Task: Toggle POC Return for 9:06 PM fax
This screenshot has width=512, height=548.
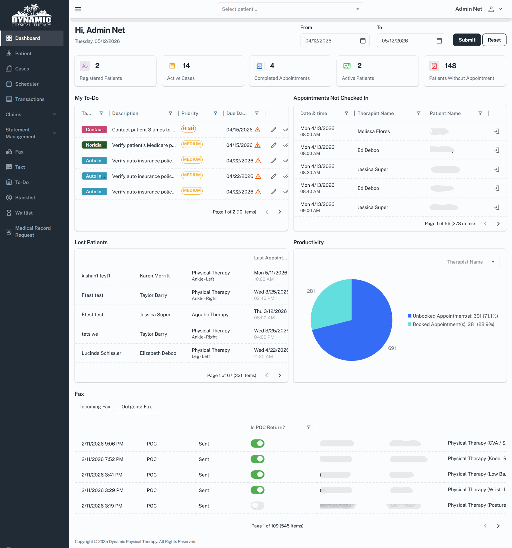Action: point(257,444)
